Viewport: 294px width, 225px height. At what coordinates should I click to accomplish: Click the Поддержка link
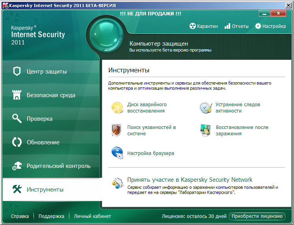pos(51,216)
